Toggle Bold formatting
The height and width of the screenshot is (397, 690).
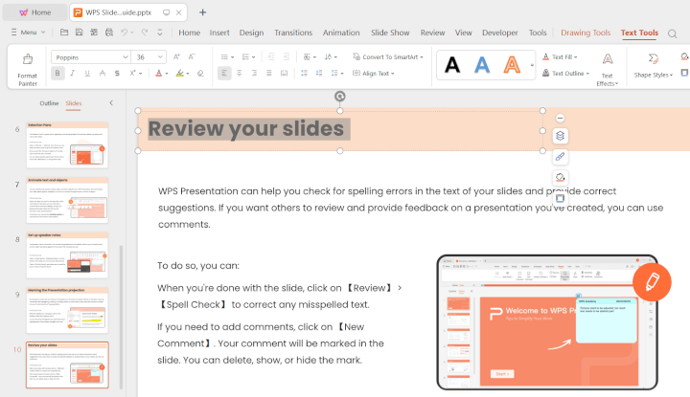point(57,74)
